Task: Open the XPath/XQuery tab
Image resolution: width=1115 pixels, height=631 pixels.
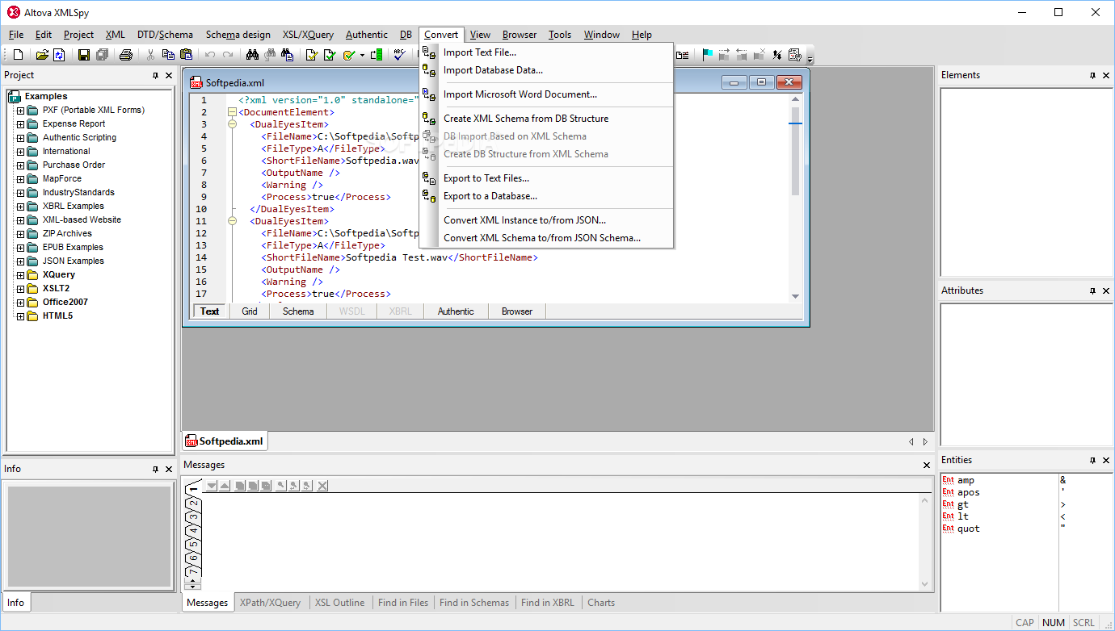Action: pos(270,603)
